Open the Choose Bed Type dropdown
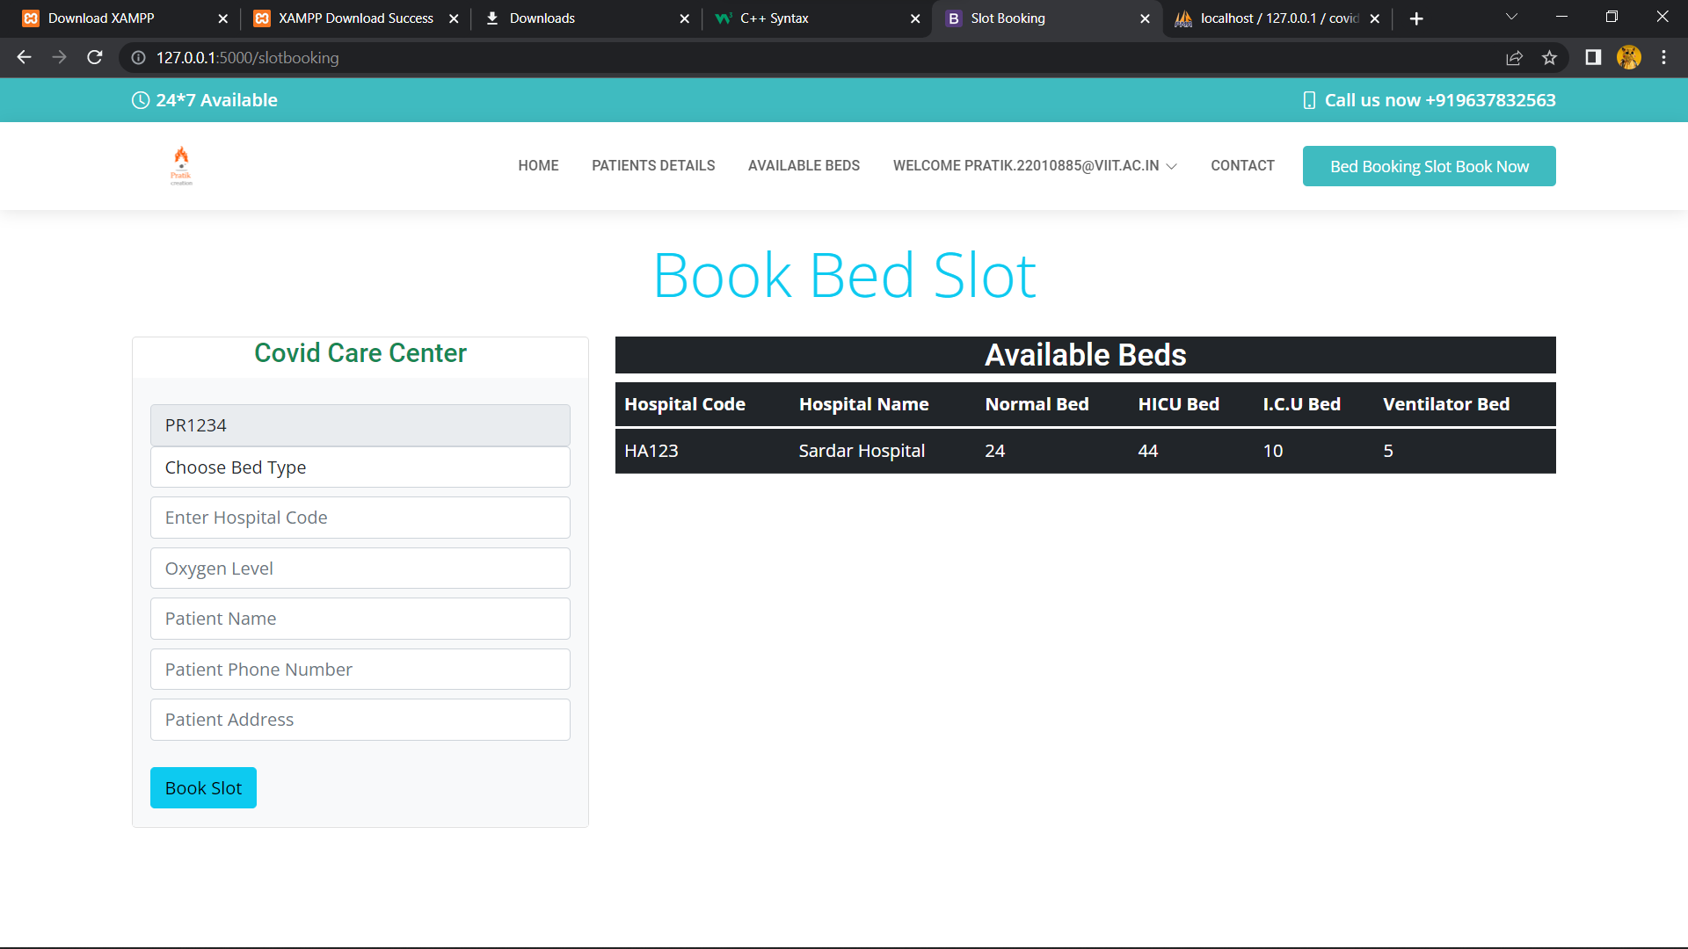 pos(360,467)
